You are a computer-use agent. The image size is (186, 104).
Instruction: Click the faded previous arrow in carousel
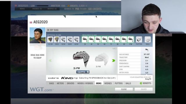[50, 61]
